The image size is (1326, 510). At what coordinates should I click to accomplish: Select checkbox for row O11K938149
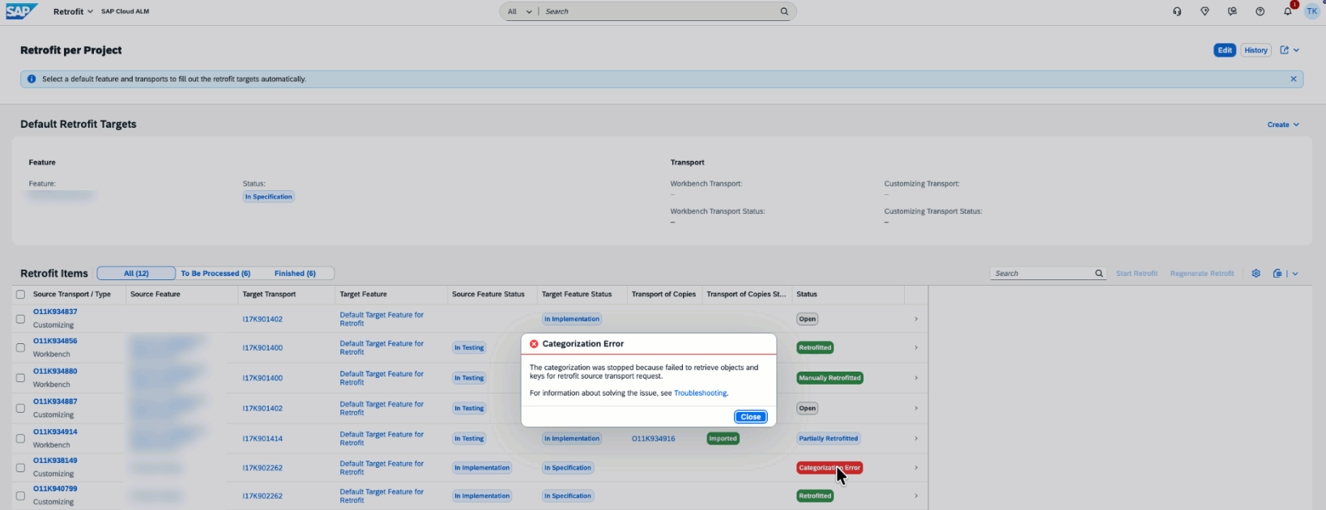click(20, 468)
